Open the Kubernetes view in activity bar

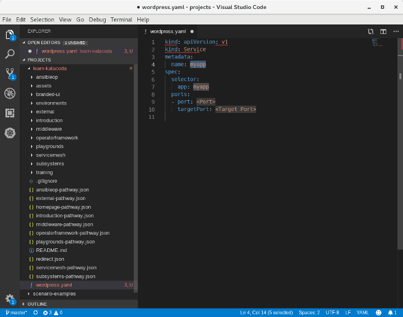click(10, 133)
